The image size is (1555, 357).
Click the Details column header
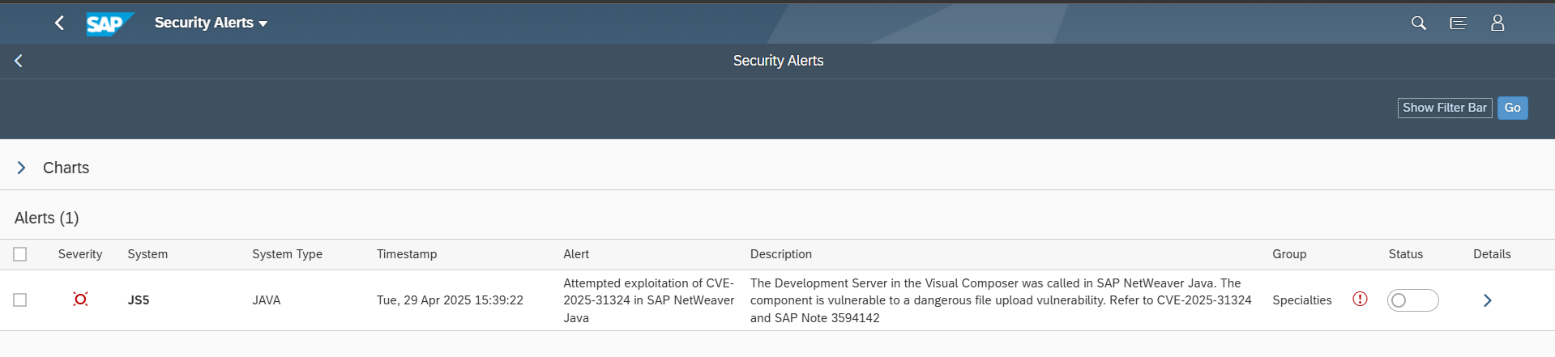pyautogui.click(x=1492, y=254)
